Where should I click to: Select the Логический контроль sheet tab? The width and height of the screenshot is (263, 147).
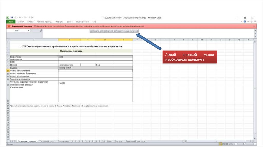tap(135, 141)
